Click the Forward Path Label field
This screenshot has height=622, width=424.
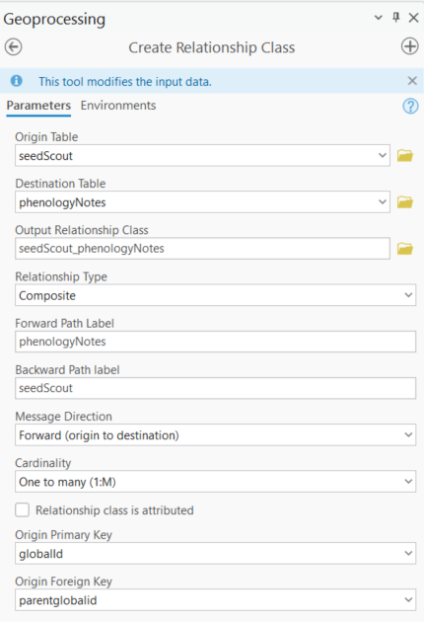(216, 342)
